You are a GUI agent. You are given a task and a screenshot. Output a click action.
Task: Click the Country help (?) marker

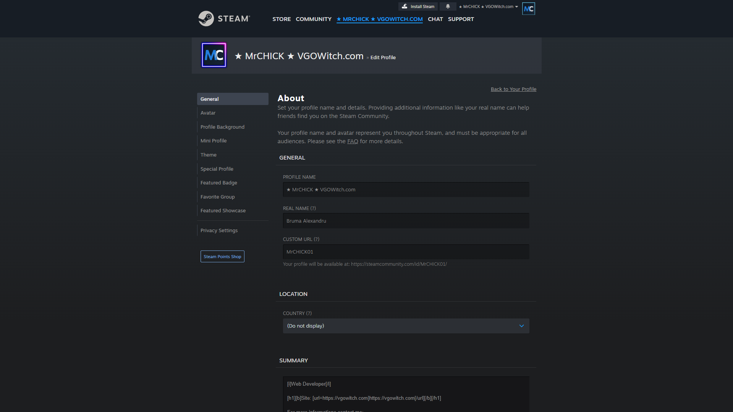(x=309, y=313)
